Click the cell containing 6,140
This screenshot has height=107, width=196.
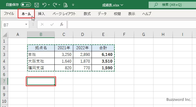click(103, 55)
